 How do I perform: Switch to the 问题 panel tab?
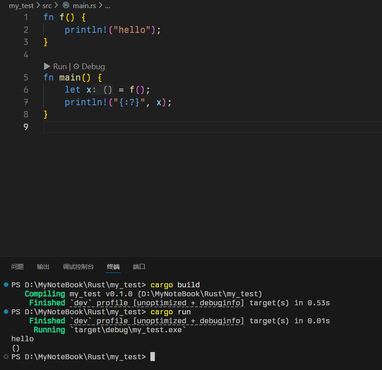point(18,267)
